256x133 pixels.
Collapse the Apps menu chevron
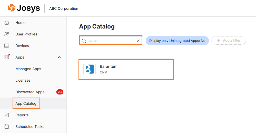[x=59, y=57]
